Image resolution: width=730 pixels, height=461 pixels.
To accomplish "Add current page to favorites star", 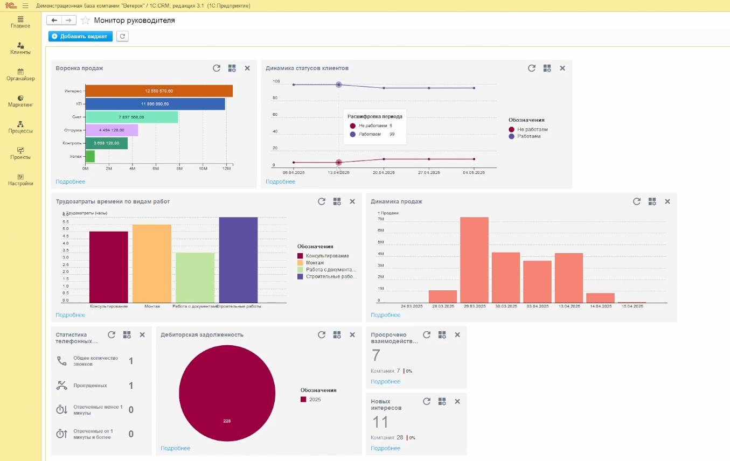I will click(85, 20).
